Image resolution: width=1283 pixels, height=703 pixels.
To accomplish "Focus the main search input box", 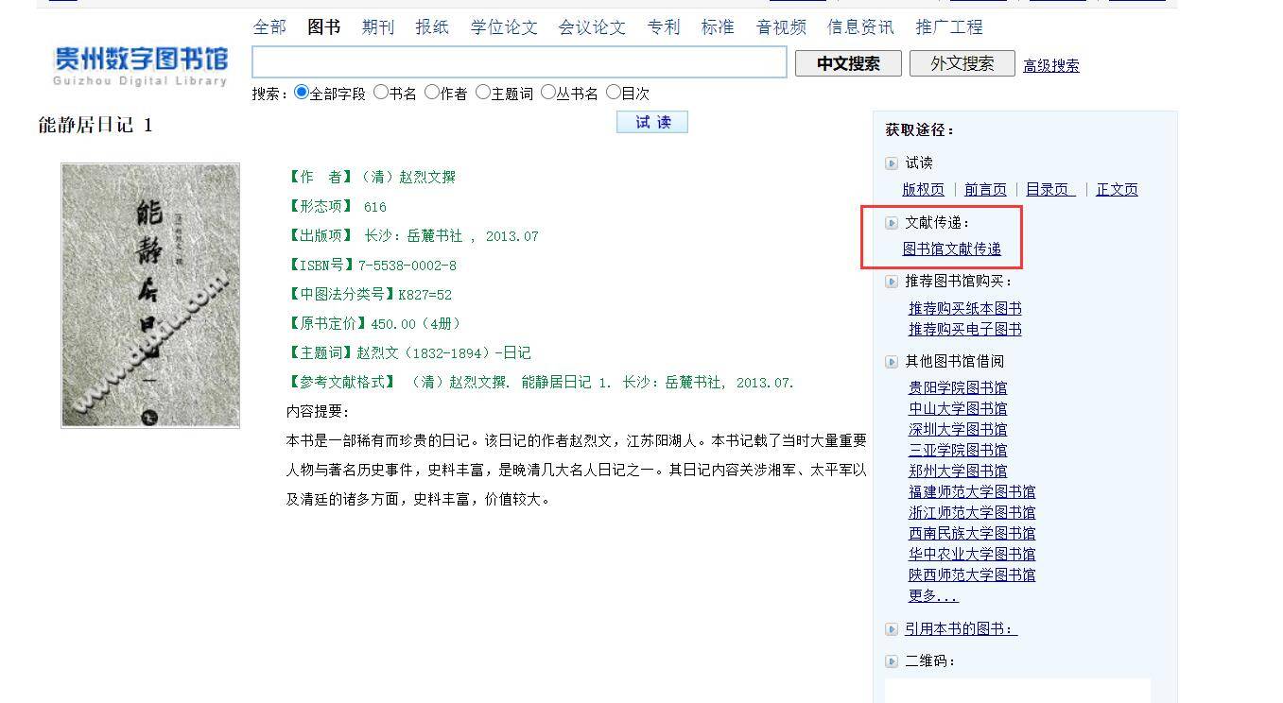I will [519, 62].
